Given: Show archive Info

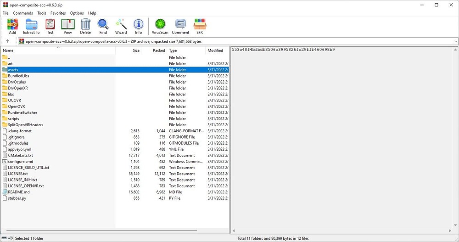Looking at the screenshot, I should point(139,26).
